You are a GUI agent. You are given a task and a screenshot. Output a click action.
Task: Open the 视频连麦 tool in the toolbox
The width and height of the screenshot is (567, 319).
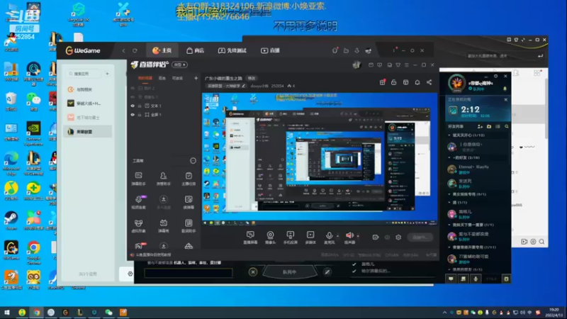click(138, 202)
